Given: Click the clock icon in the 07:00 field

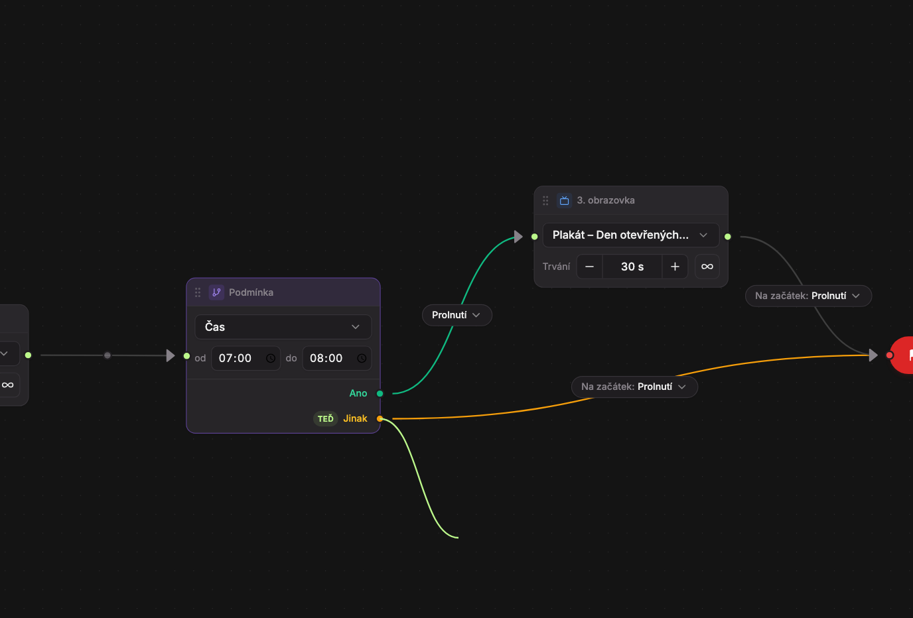Looking at the screenshot, I should (271, 358).
